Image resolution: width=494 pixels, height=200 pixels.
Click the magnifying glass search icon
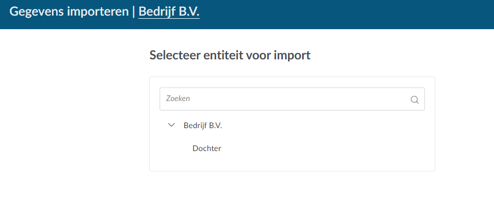click(414, 99)
